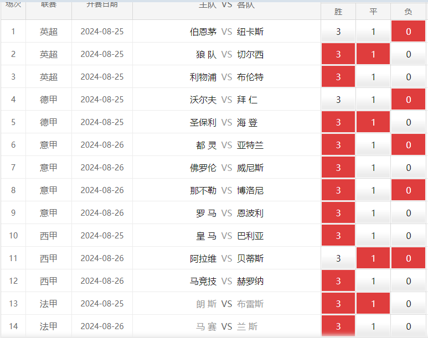Click the 平 column header
The width and height of the screenshot is (428, 338).
point(373,12)
